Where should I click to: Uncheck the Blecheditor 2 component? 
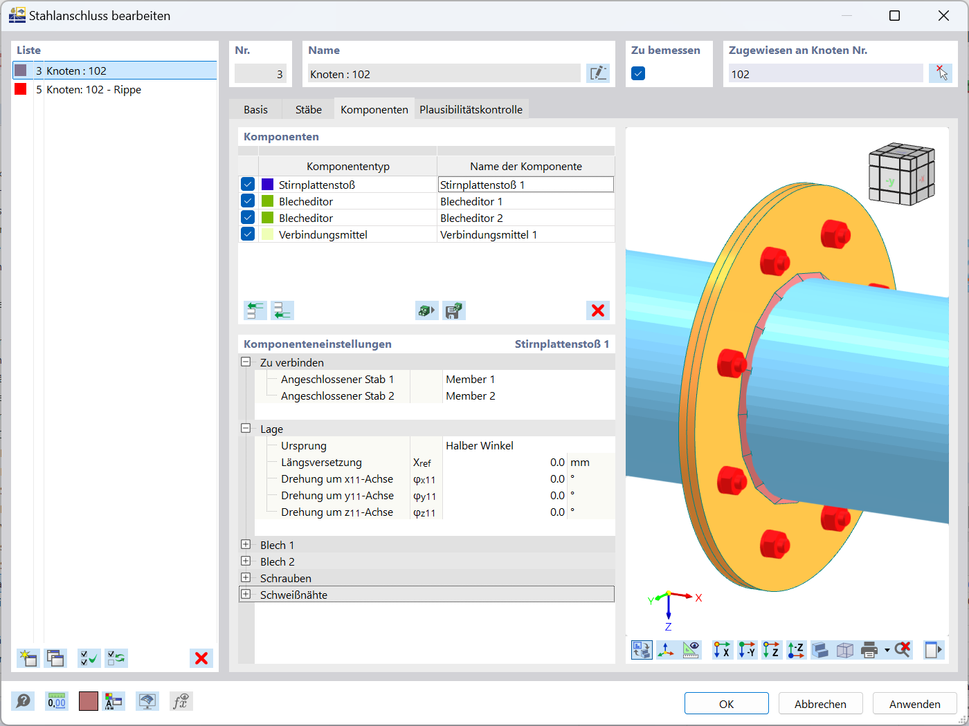247,217
